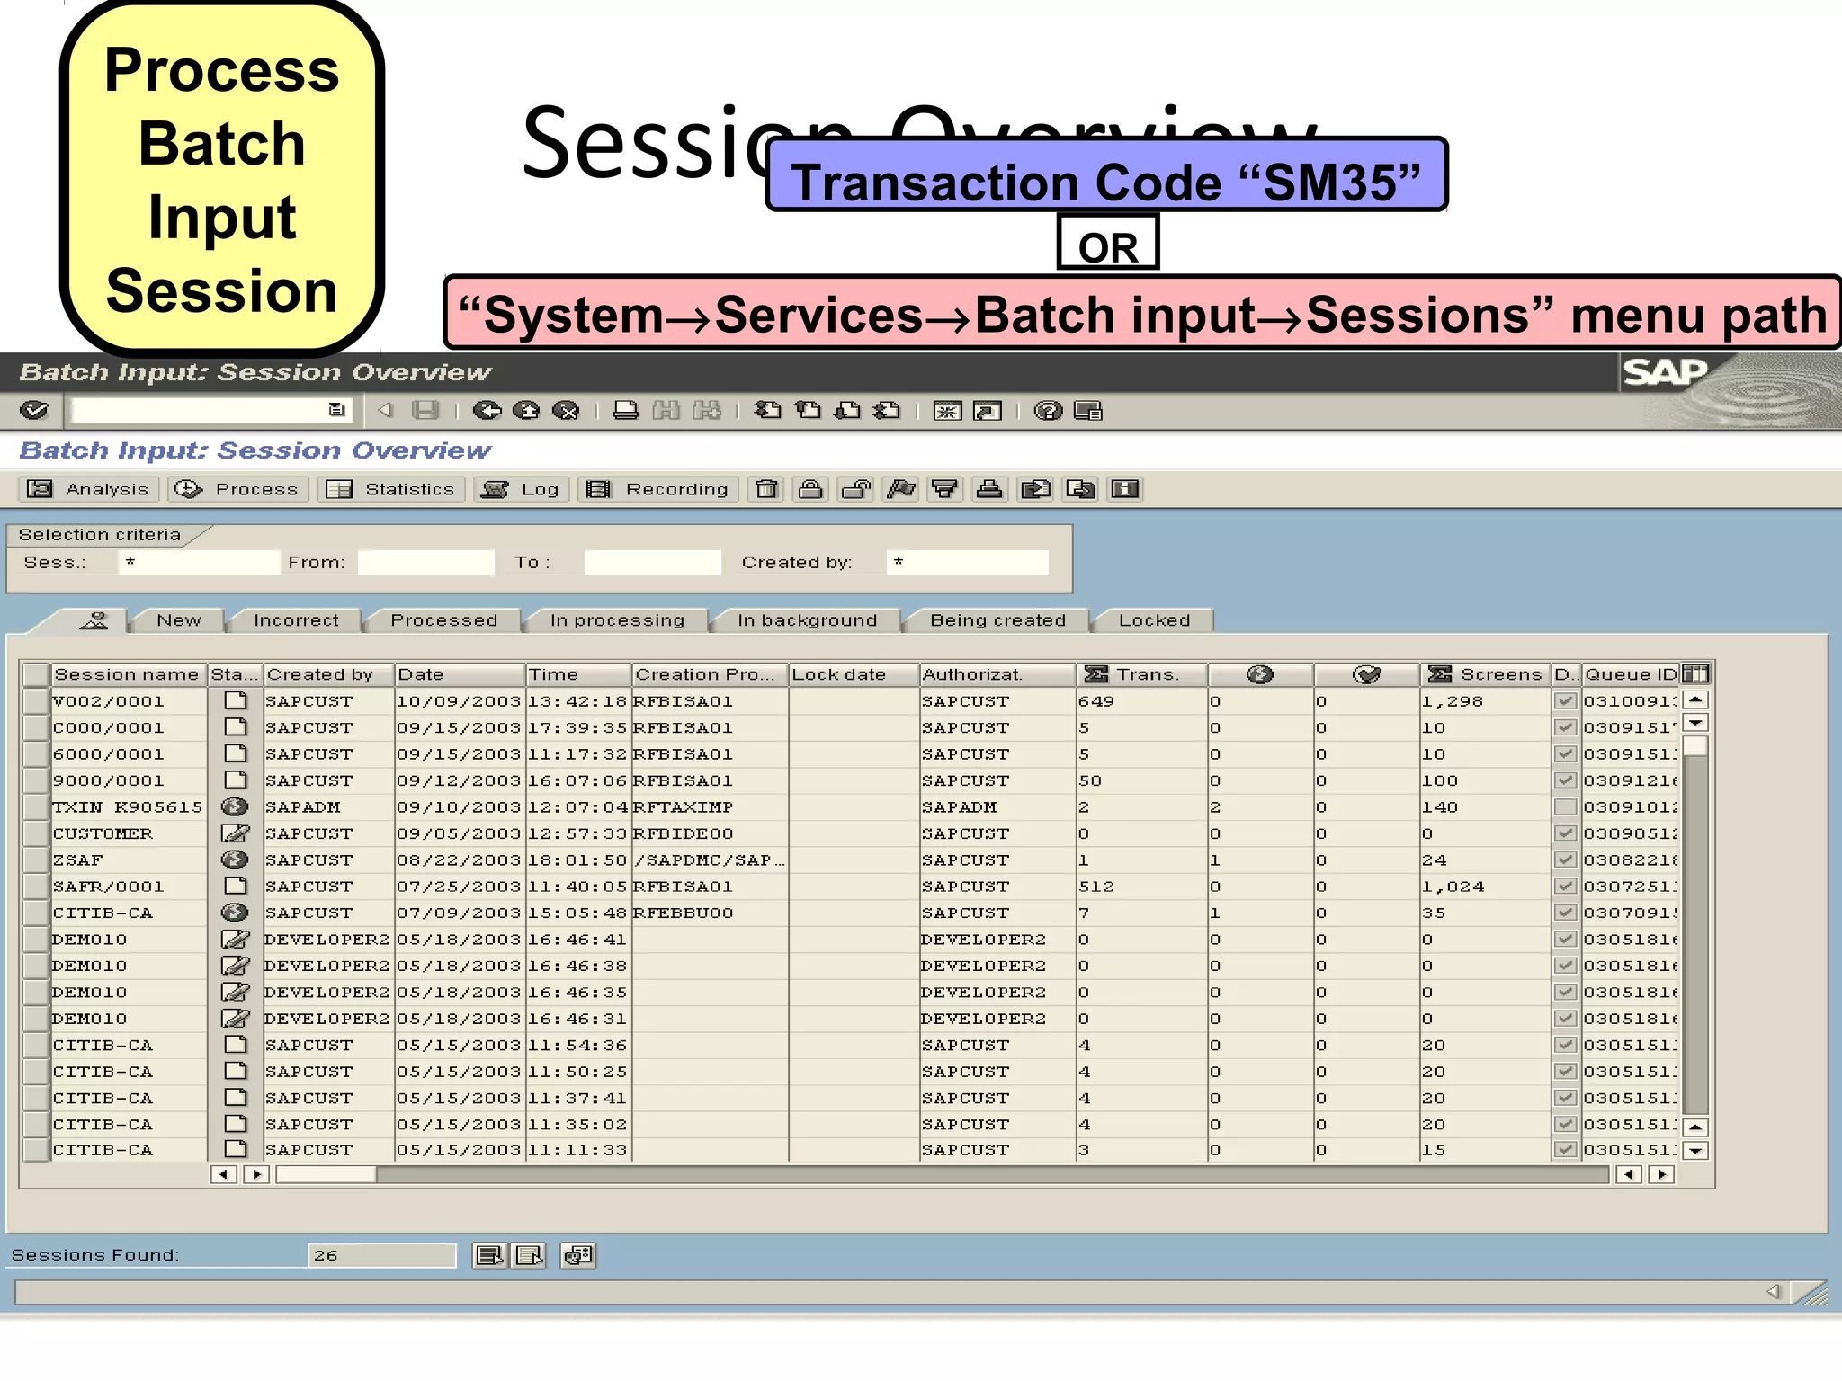Click the From date input field
The image size is (1842, 1381).
click(425, 563)
